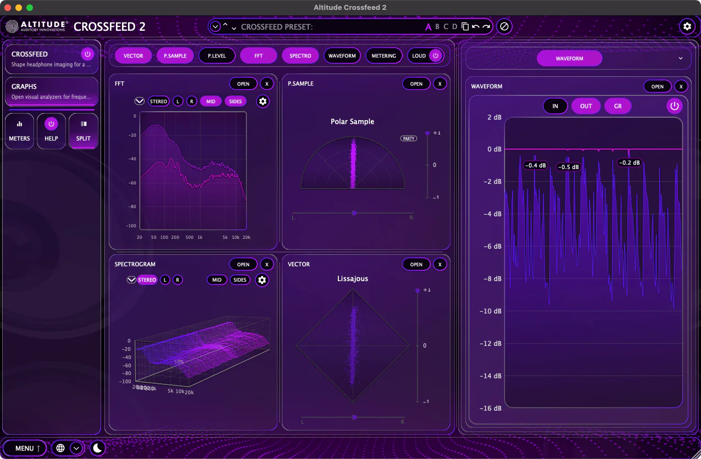The width and height of the screenshot is (701, 459).
Task: Toggle dark mode with the moon icon
Action: click(x=97, y=448)
